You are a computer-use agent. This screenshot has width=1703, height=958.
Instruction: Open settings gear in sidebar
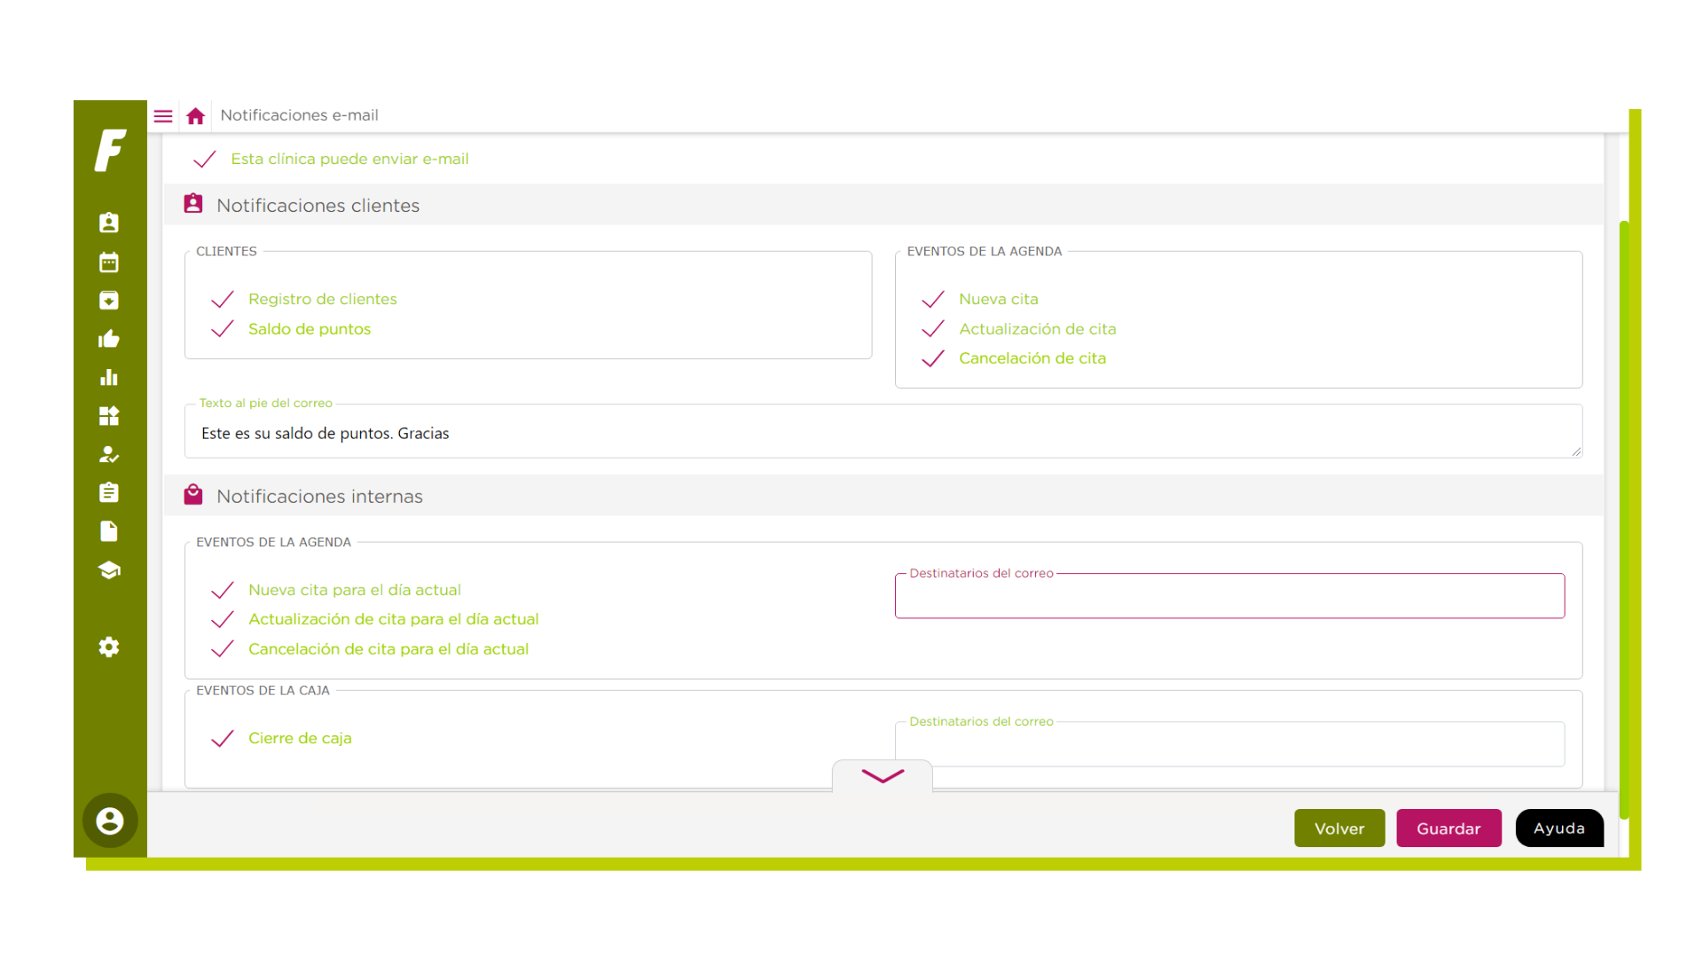pyautogui.click(x=109, y=648)
